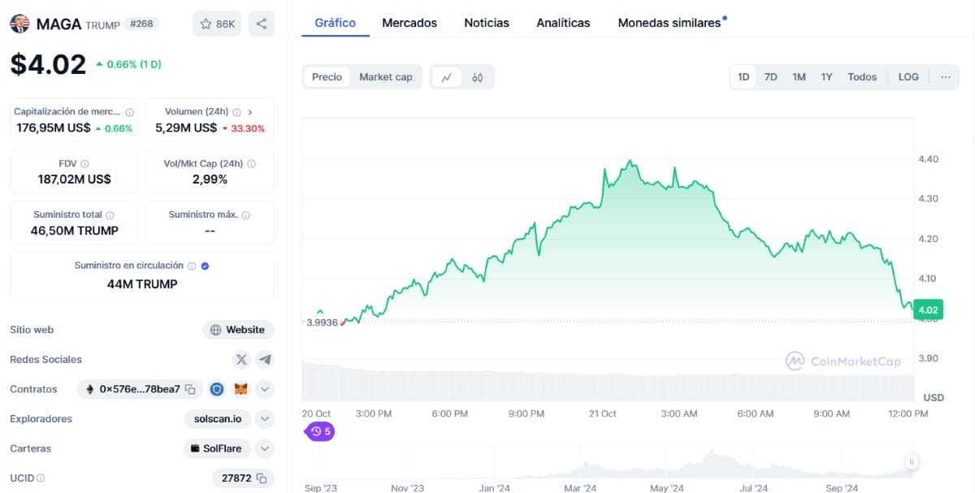The height and width of the screenshot is (493, 975).
Task: Toggle chart to Precio view
Action: [327, 77]
